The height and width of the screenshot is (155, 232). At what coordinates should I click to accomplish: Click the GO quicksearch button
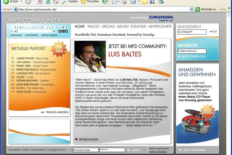coord(213,32)
